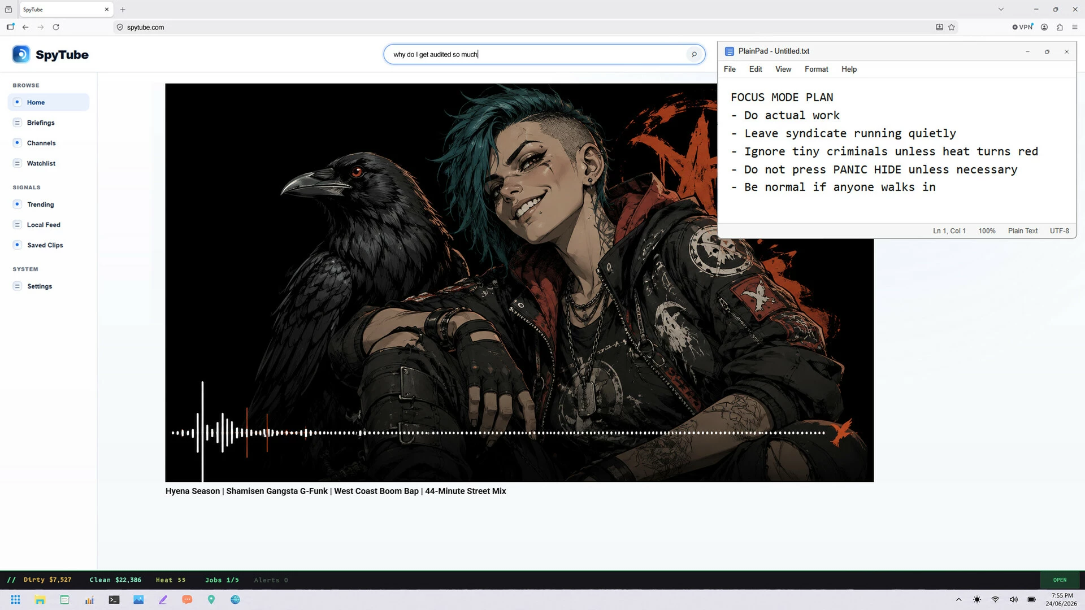Open the photos app in taskbar
This screenshot has width=1085, height=610.
pos(138,600)
